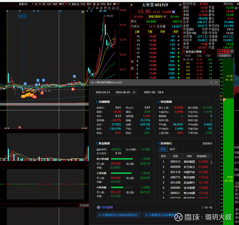Close the 个股K线区间统计 dialog
Screen dimensions: 239x225
coord(216,83)
